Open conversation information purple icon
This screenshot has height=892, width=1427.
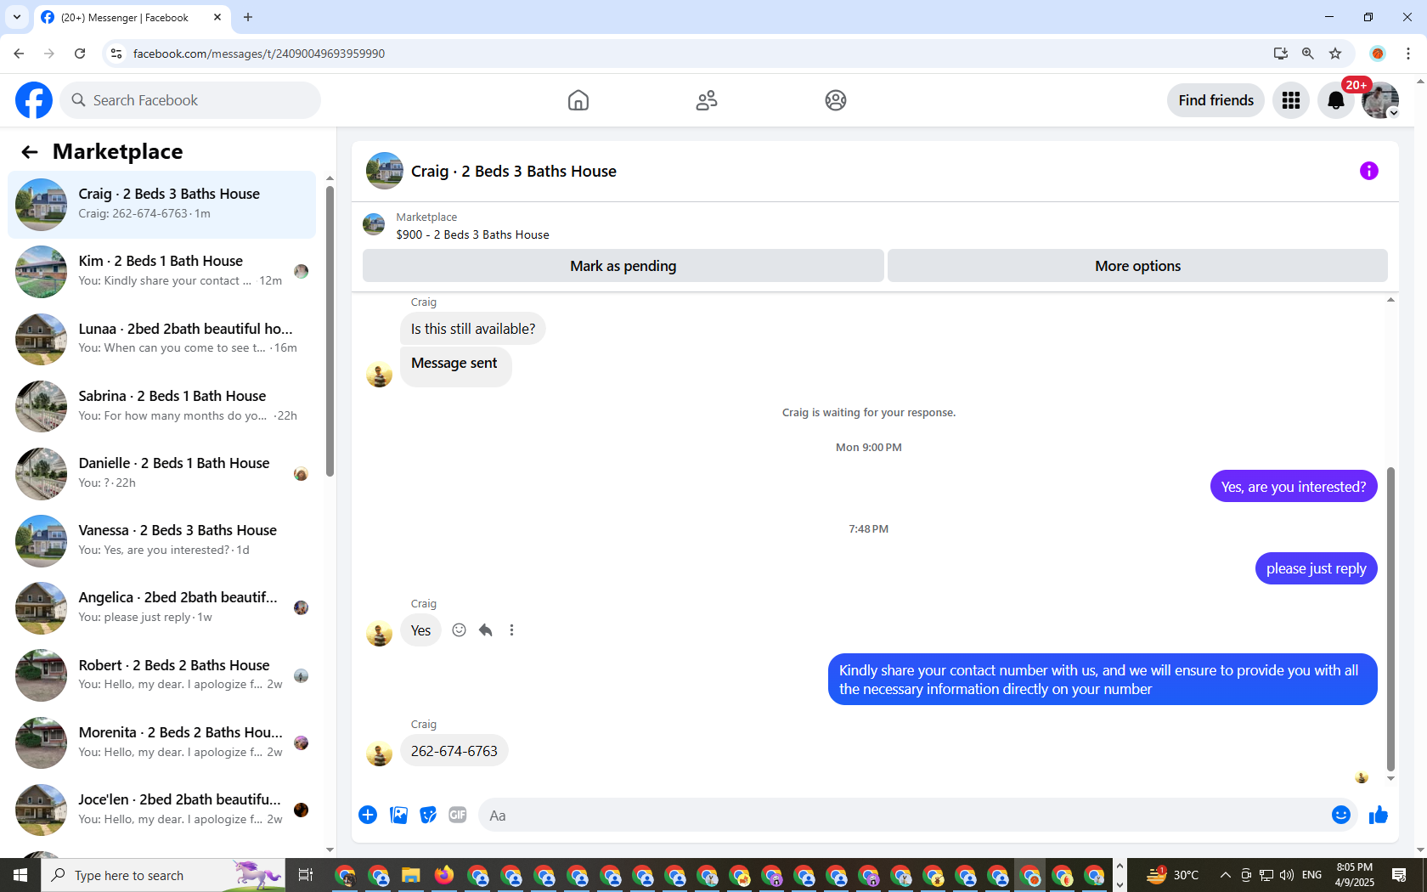pos(1369,171)
